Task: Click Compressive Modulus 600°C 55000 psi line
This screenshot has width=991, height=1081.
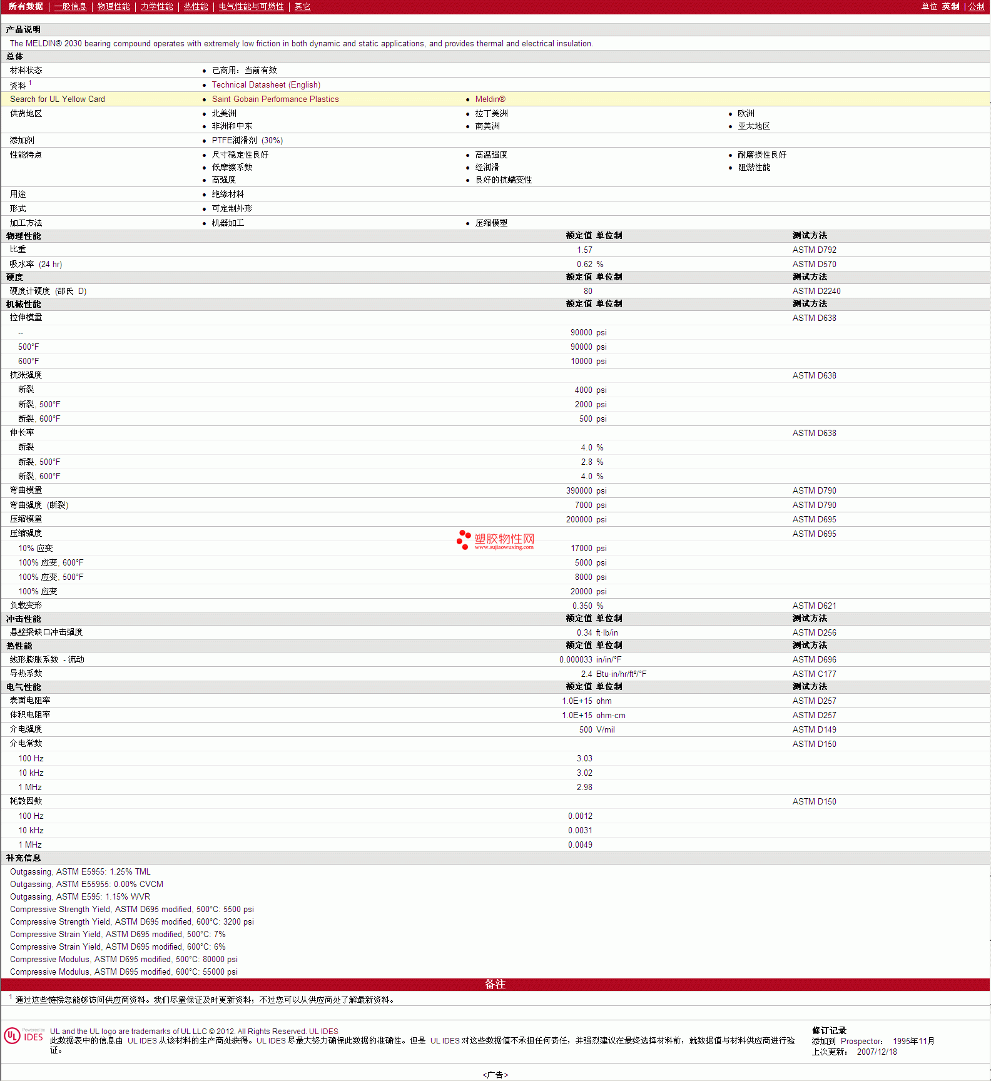Action: click(124, 972)
